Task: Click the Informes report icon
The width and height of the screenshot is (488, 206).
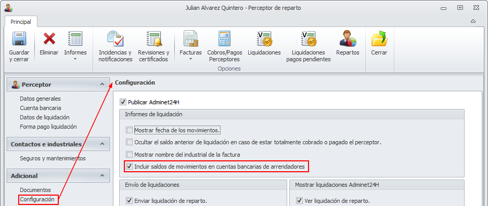Action: [75, 39]
